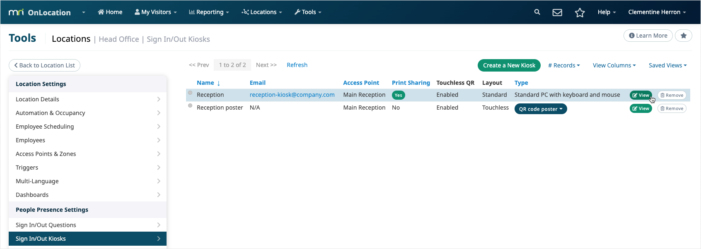The width and height of the screenshot is (701, 249).
Task: Open the Clementine Herron user menu
Action: (657, 12)
